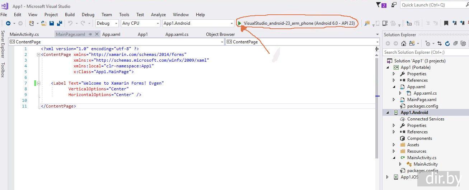Click the Show All Files icon
Image resolution: width=469 pixels, height=190 pixels.
point(463,43)
